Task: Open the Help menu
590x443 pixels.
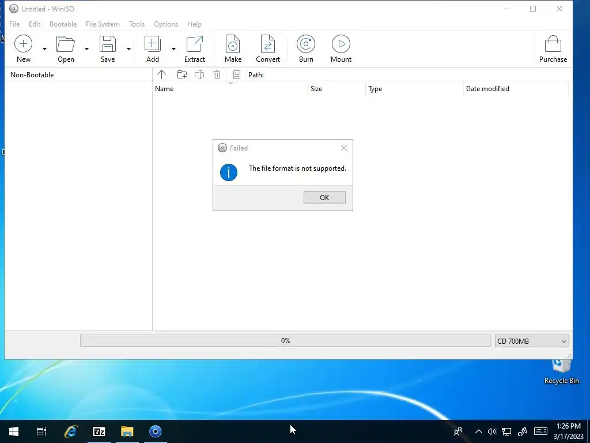Action: [x=194, y=24]
